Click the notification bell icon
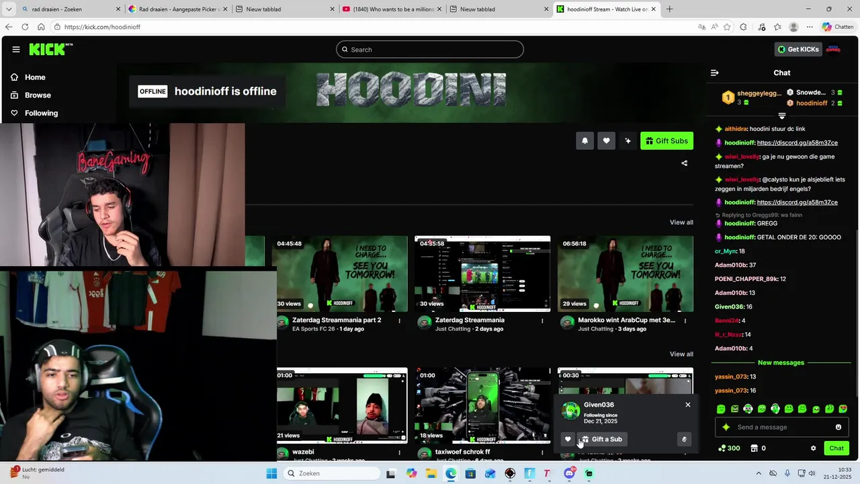 585,140
